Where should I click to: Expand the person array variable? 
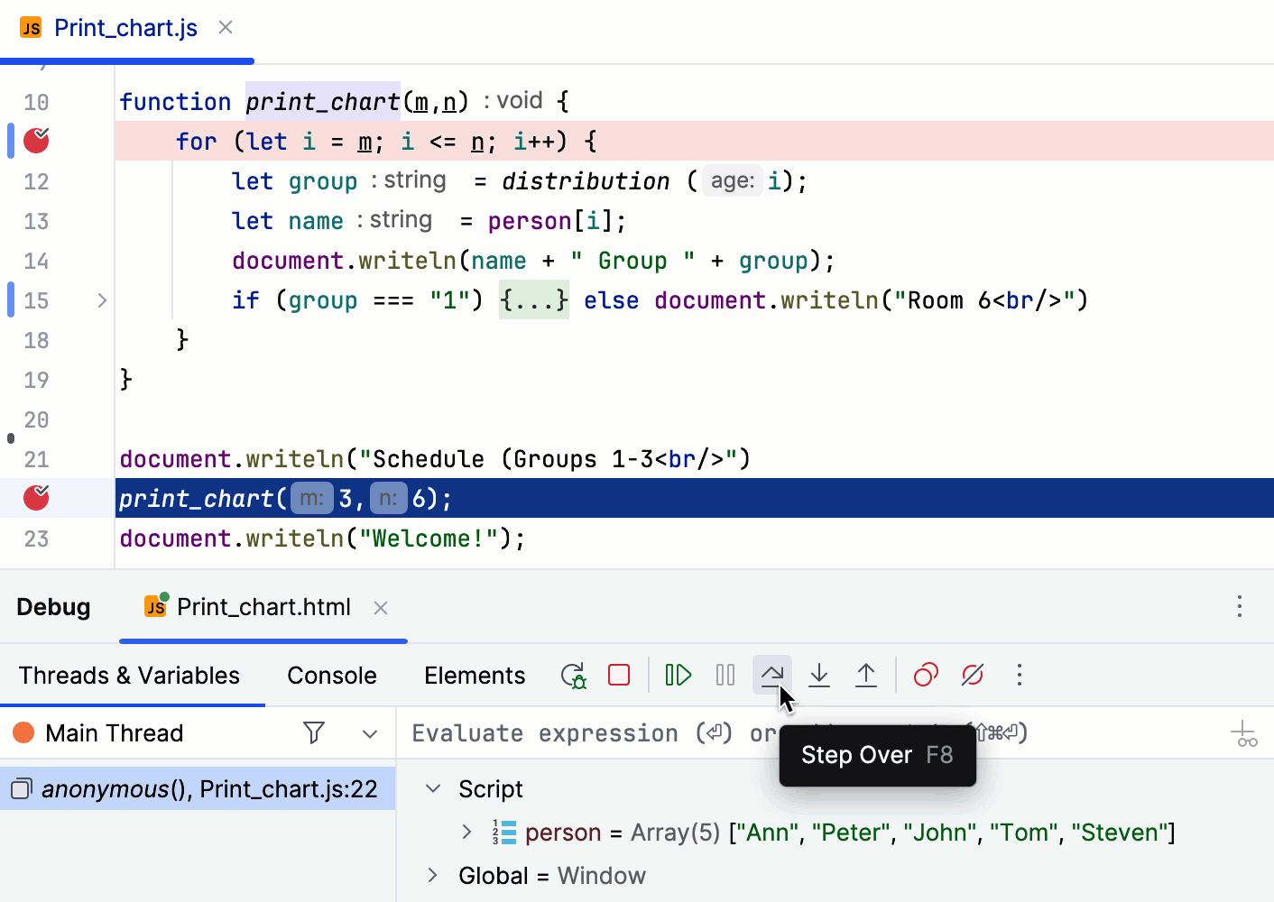pyautogui.click(x=467, y=832)
